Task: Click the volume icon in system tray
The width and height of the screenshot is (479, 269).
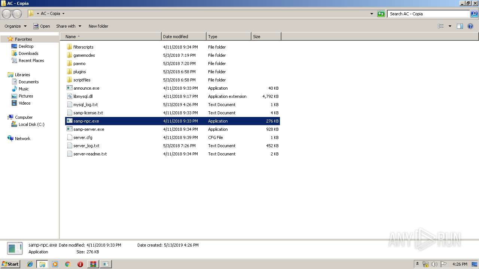Action: click(x=434, y=264)
